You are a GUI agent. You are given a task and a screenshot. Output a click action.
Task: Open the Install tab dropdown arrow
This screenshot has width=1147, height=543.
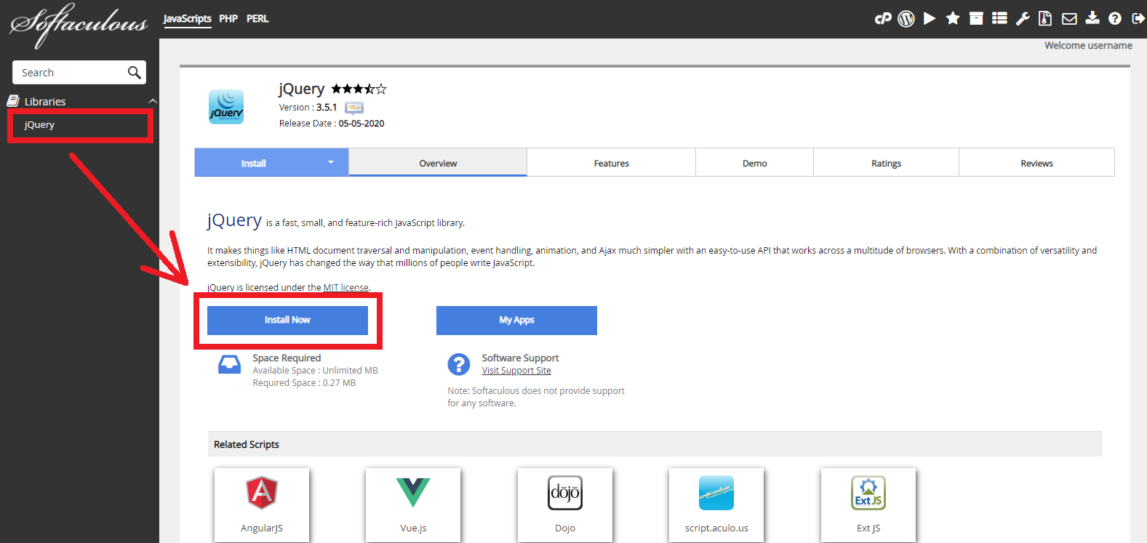[331, 163]
